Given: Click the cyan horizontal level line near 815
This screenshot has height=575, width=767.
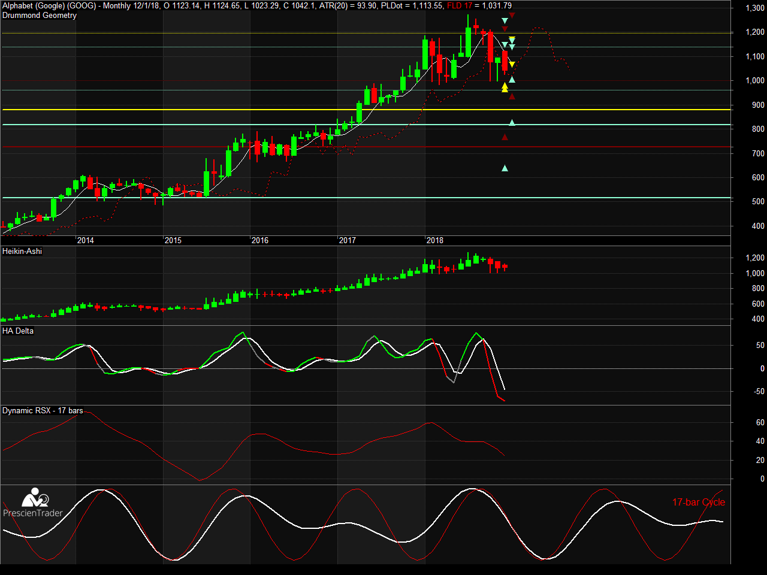Looking at the screenshot, I should (x=367, y=125).
